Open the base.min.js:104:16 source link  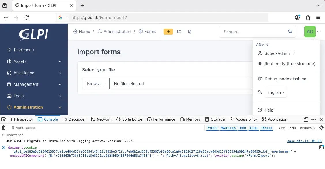(x=304, y=141)
